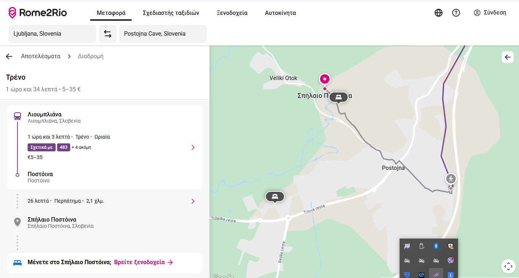Open the Σχεδιαστής ταξιδιών tab

click(x=171, y=13)
